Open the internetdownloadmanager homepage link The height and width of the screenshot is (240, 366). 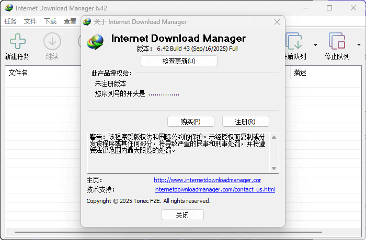pos(208,180)
